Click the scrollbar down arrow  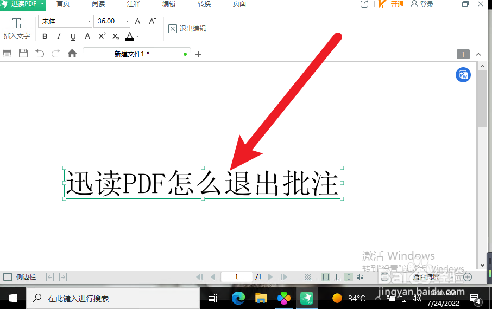click(x=482, y=265)
